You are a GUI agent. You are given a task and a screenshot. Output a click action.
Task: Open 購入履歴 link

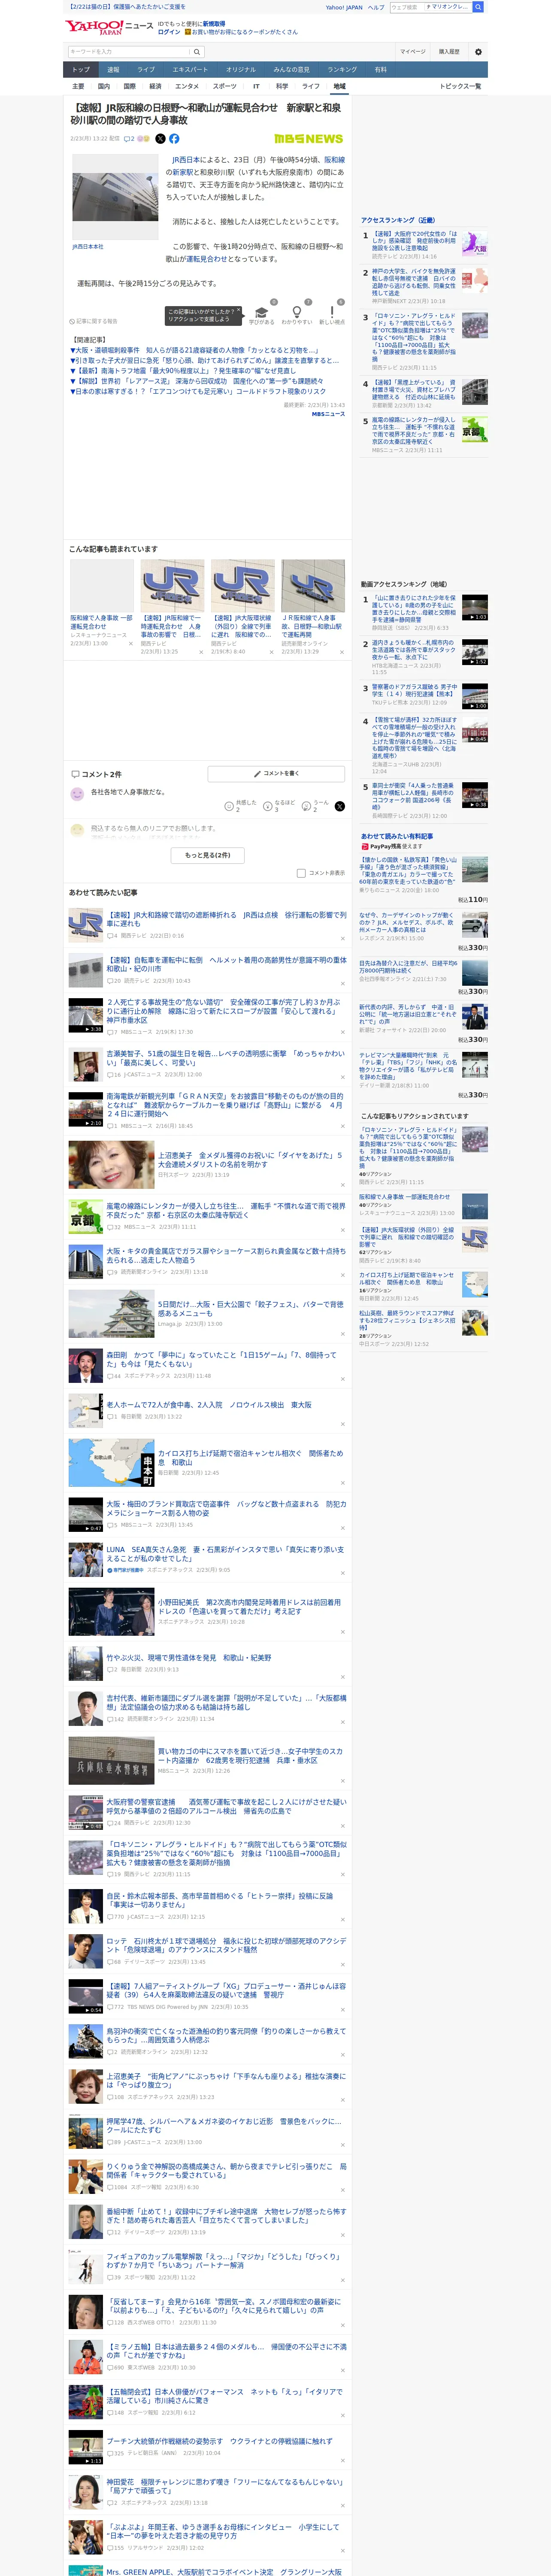tap(449, 51)
